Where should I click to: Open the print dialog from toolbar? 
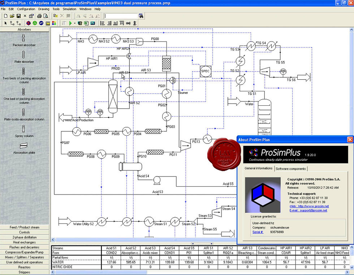(x=39, y=16)
